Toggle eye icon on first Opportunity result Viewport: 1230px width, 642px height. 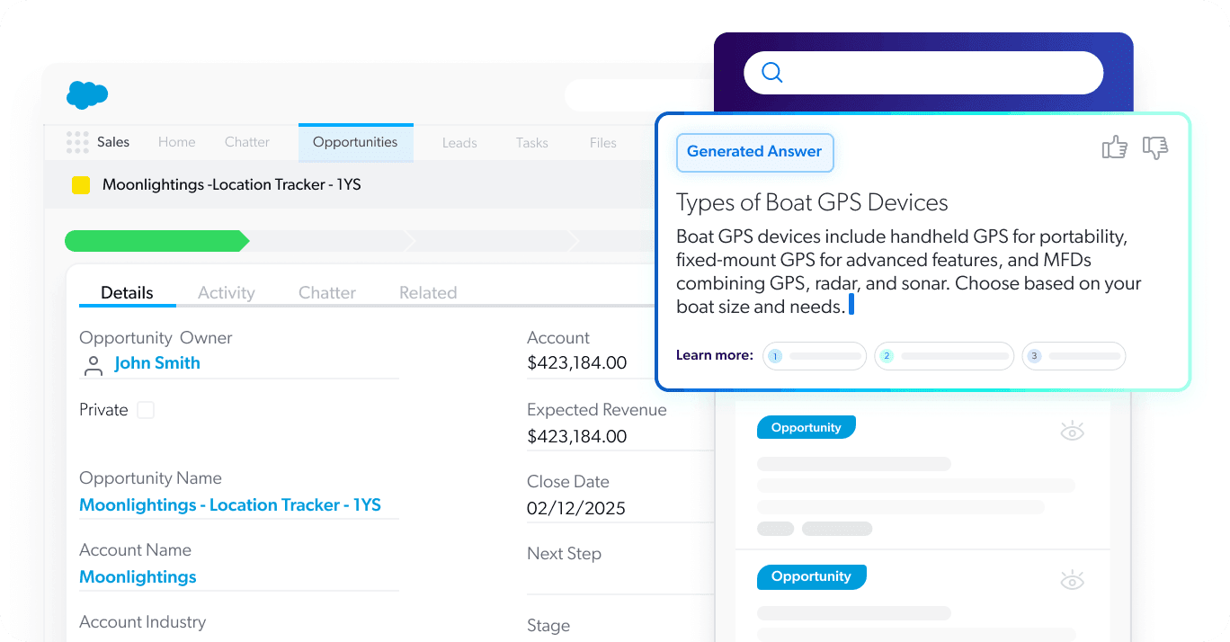click(1072, 432)
